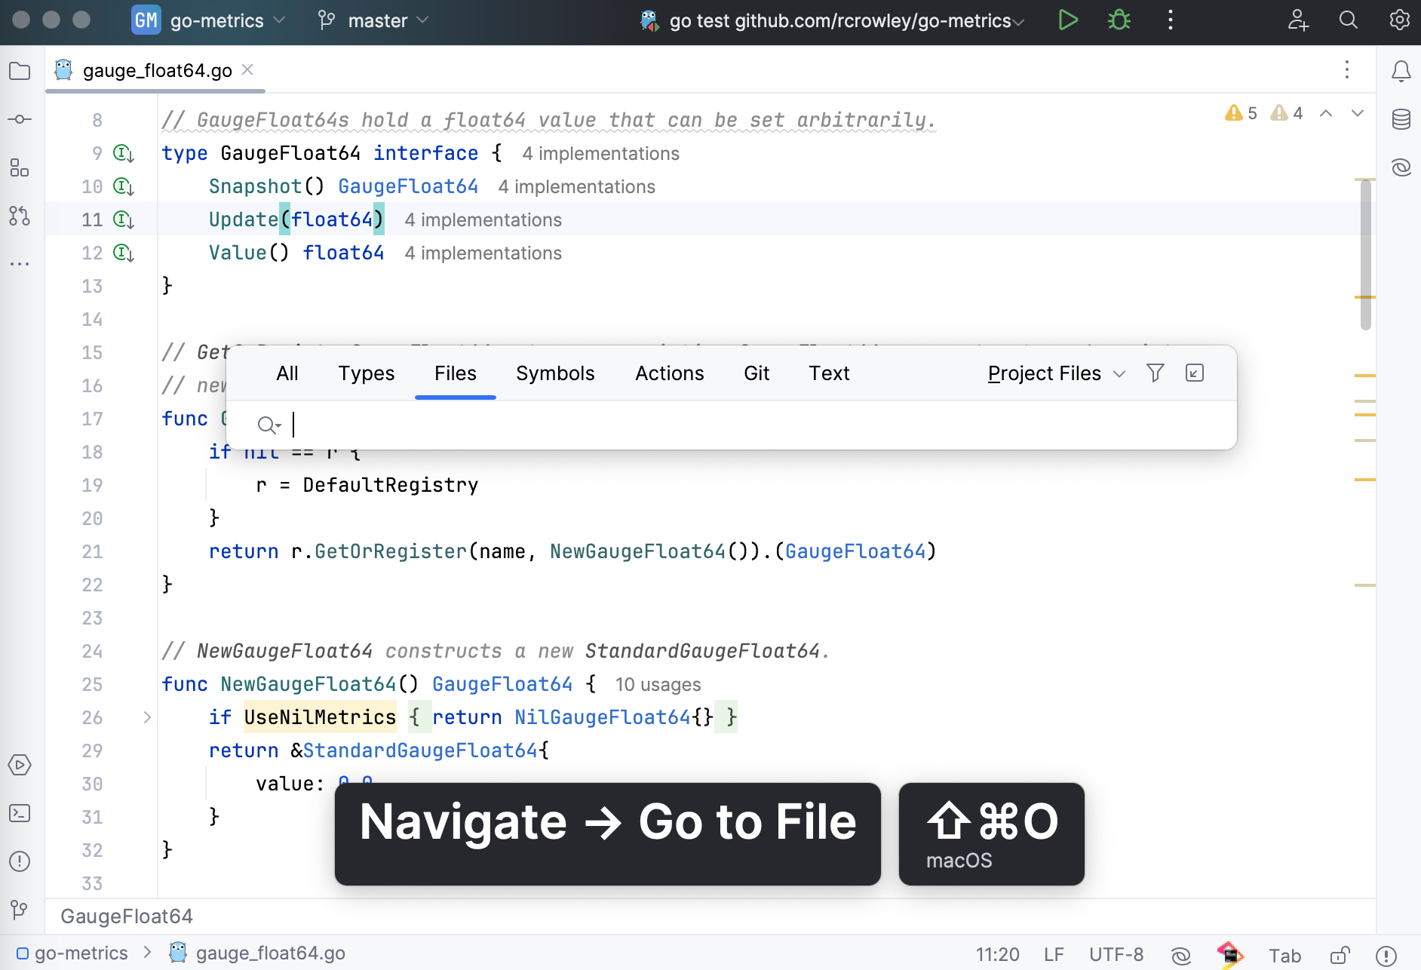Open the Commit tool window in the left sidebar
The height and width of the screenshot is (970, 1421).
click(20, 118)
